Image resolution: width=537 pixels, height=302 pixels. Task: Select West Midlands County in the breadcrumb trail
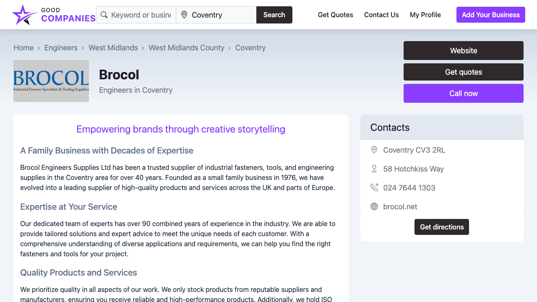(186, 47)
